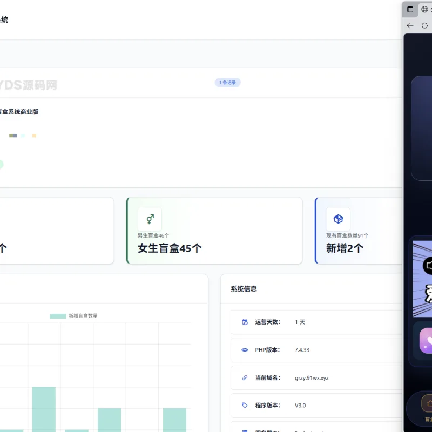Click the tag icon beside 程序版本
This screenshot has width=432, height=432.
[x=245, y=406]
